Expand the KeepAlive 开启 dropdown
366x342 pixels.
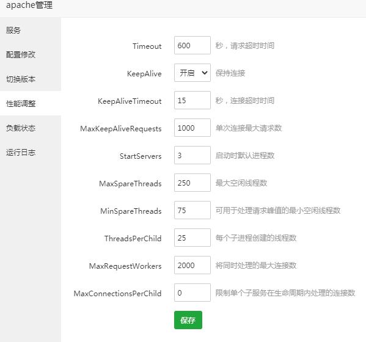click(192, 73)
